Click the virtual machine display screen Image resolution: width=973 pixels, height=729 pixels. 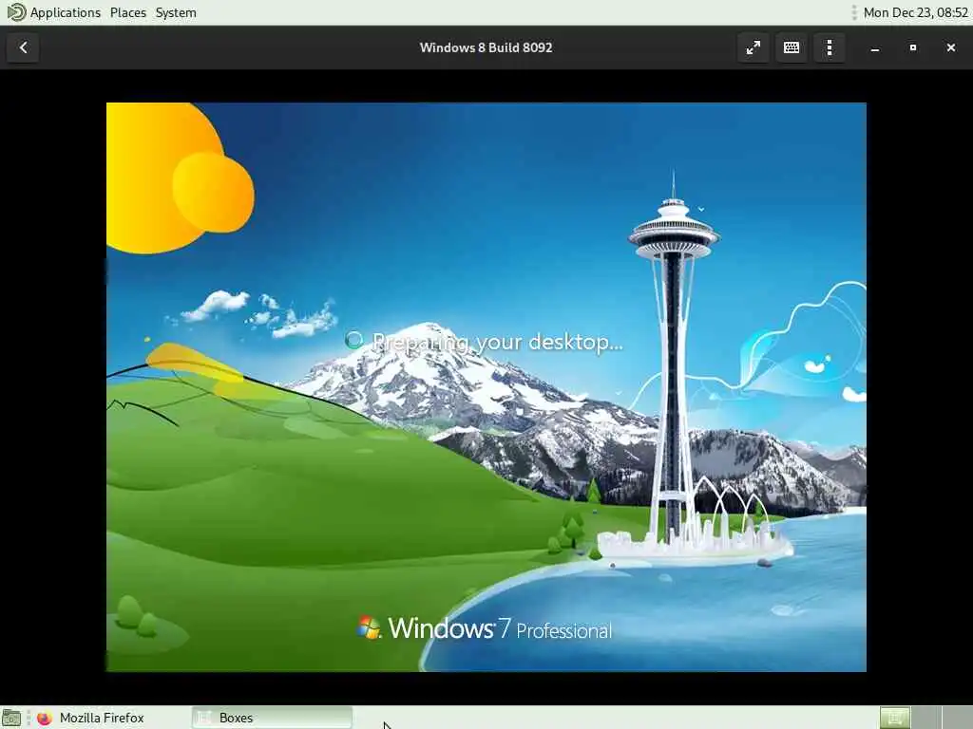pos(486,387)
